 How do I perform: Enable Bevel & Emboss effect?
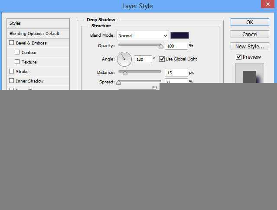pyautogui.click(x=11, y=43)
